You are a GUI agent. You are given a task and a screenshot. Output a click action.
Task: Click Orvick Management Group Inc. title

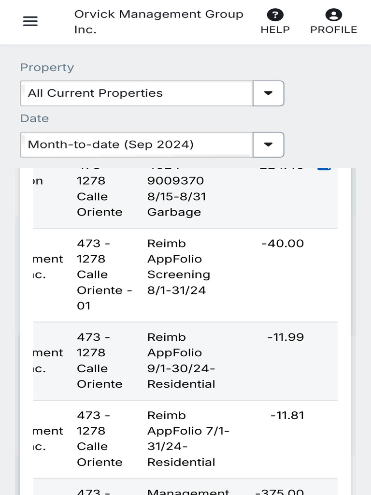[158, 22]
